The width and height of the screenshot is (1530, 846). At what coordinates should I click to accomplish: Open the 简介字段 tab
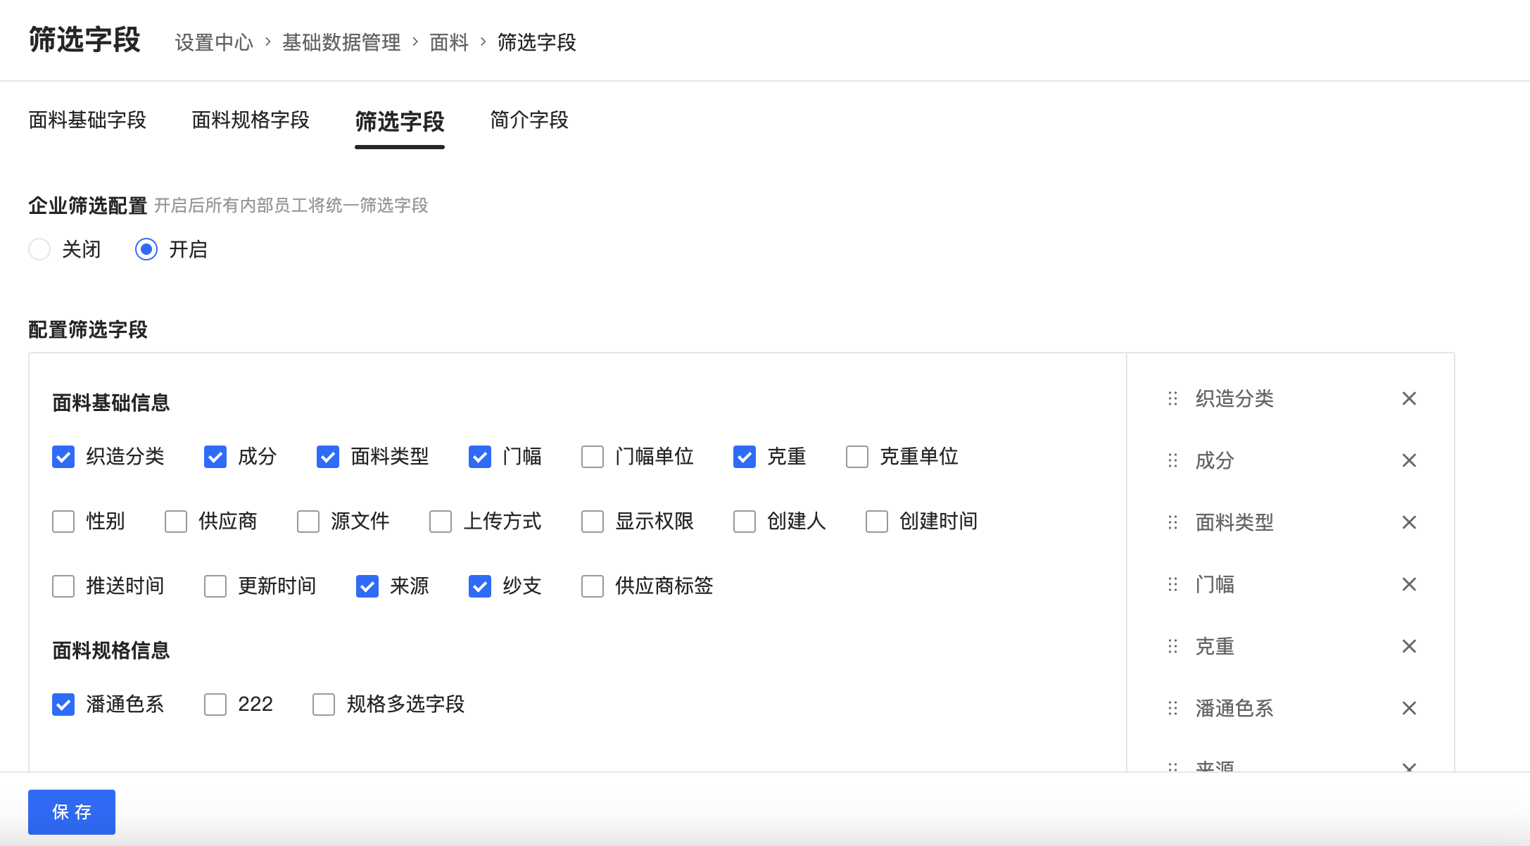point(529,120)
